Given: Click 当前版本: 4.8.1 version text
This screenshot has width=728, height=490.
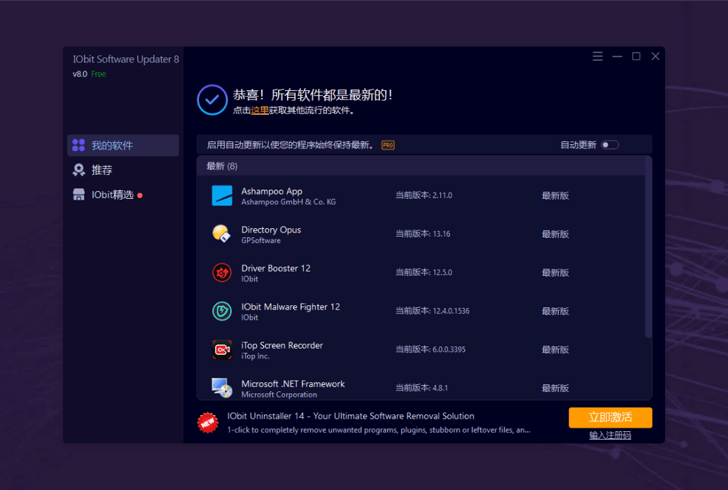Looking at the screenshot, I should coord(421,388).
